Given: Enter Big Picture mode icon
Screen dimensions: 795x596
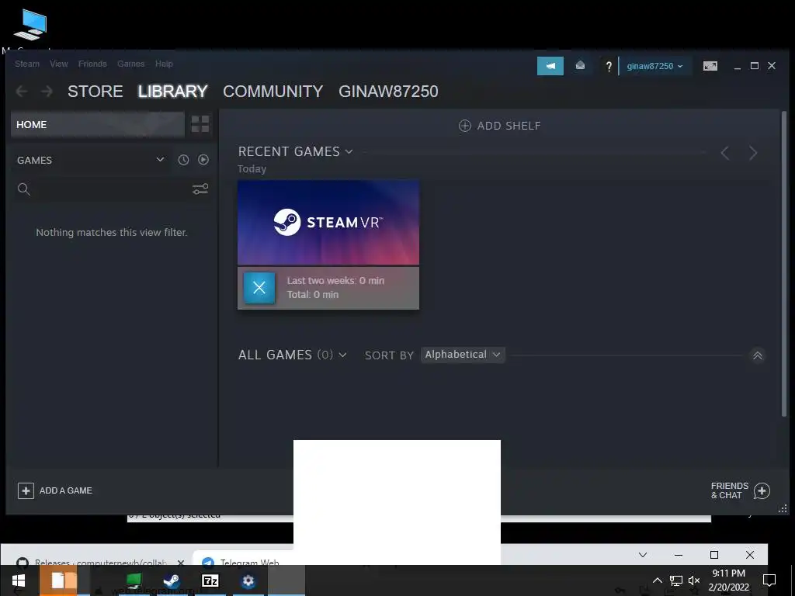Looking at the screenshot, I should pos(710,66).
